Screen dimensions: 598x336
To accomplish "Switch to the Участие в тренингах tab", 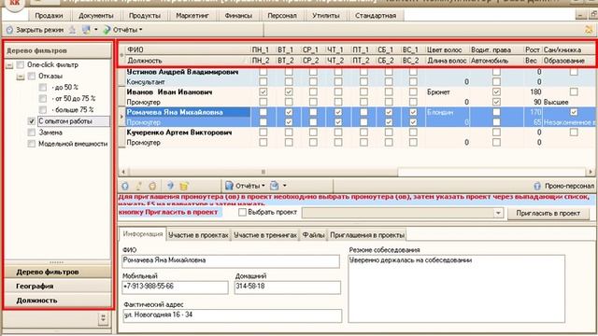I will point(265,235).
